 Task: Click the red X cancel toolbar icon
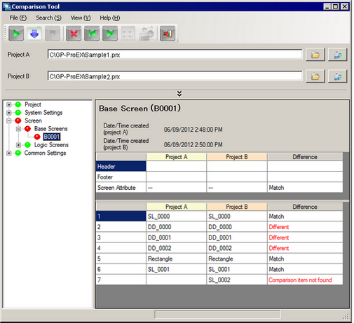(74, 34)
